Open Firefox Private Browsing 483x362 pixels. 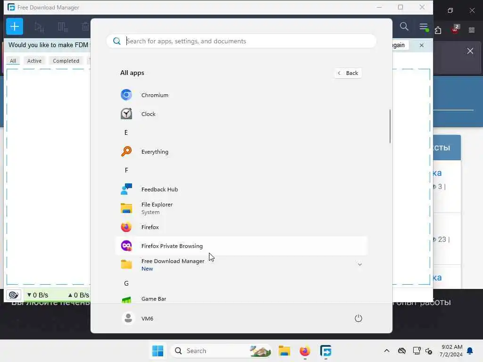click(241, 246)
